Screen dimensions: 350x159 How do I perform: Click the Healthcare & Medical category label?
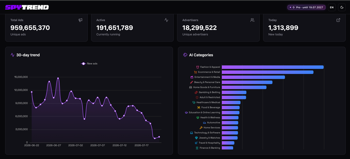point(208,102)
